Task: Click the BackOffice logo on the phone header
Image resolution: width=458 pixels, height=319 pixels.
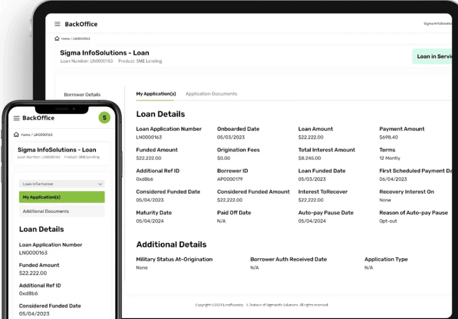Action: [x=38, y=118]
